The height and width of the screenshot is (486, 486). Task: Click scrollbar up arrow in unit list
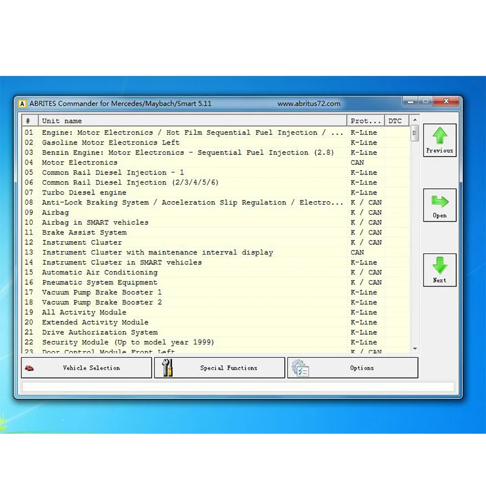pos(415,120)
